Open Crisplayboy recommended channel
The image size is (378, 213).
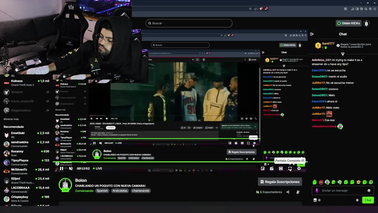click(x=27, y=199)
